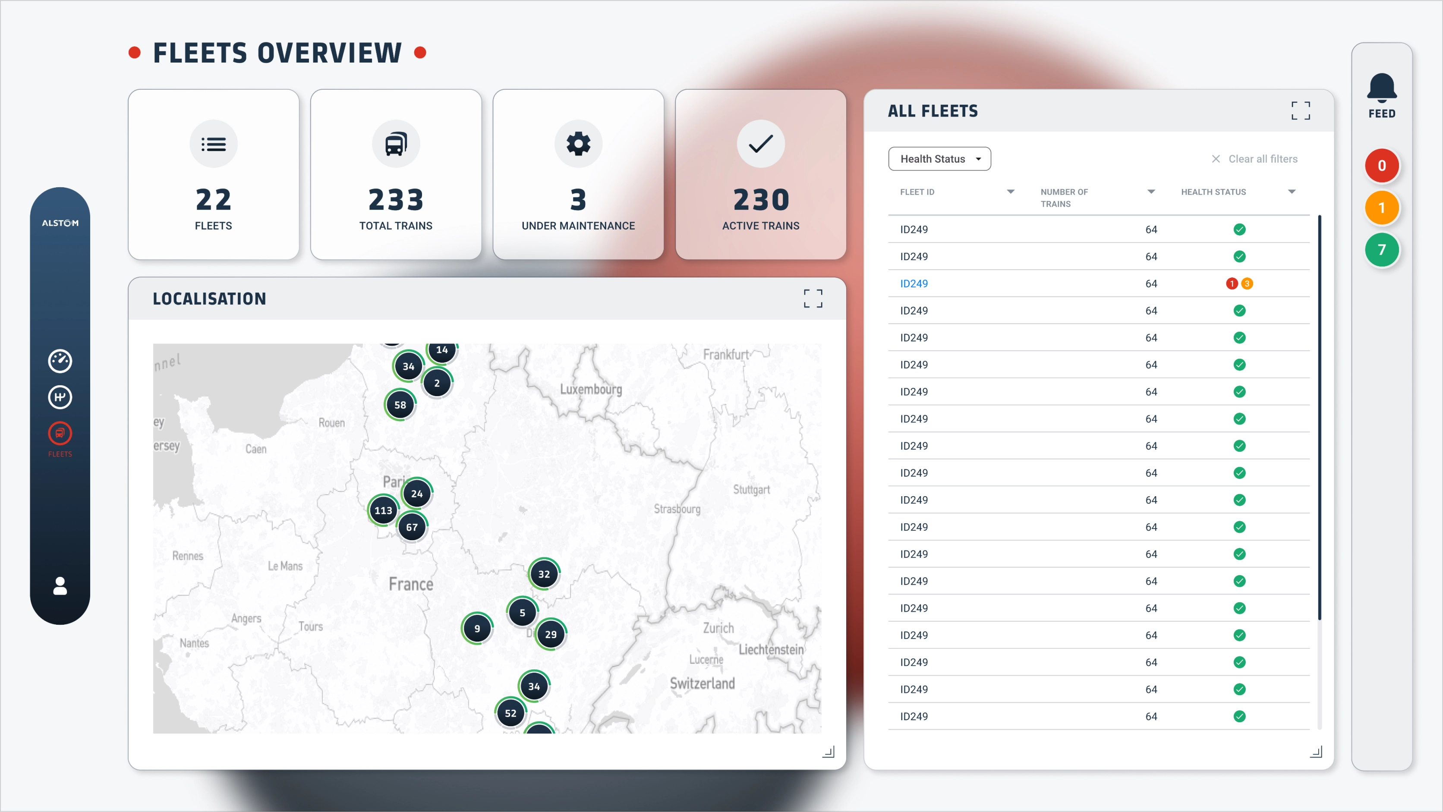The height and width of the screenshot is (812, 1443).
Task: Open the Feed bell notifications
Action: (1382, 96)
